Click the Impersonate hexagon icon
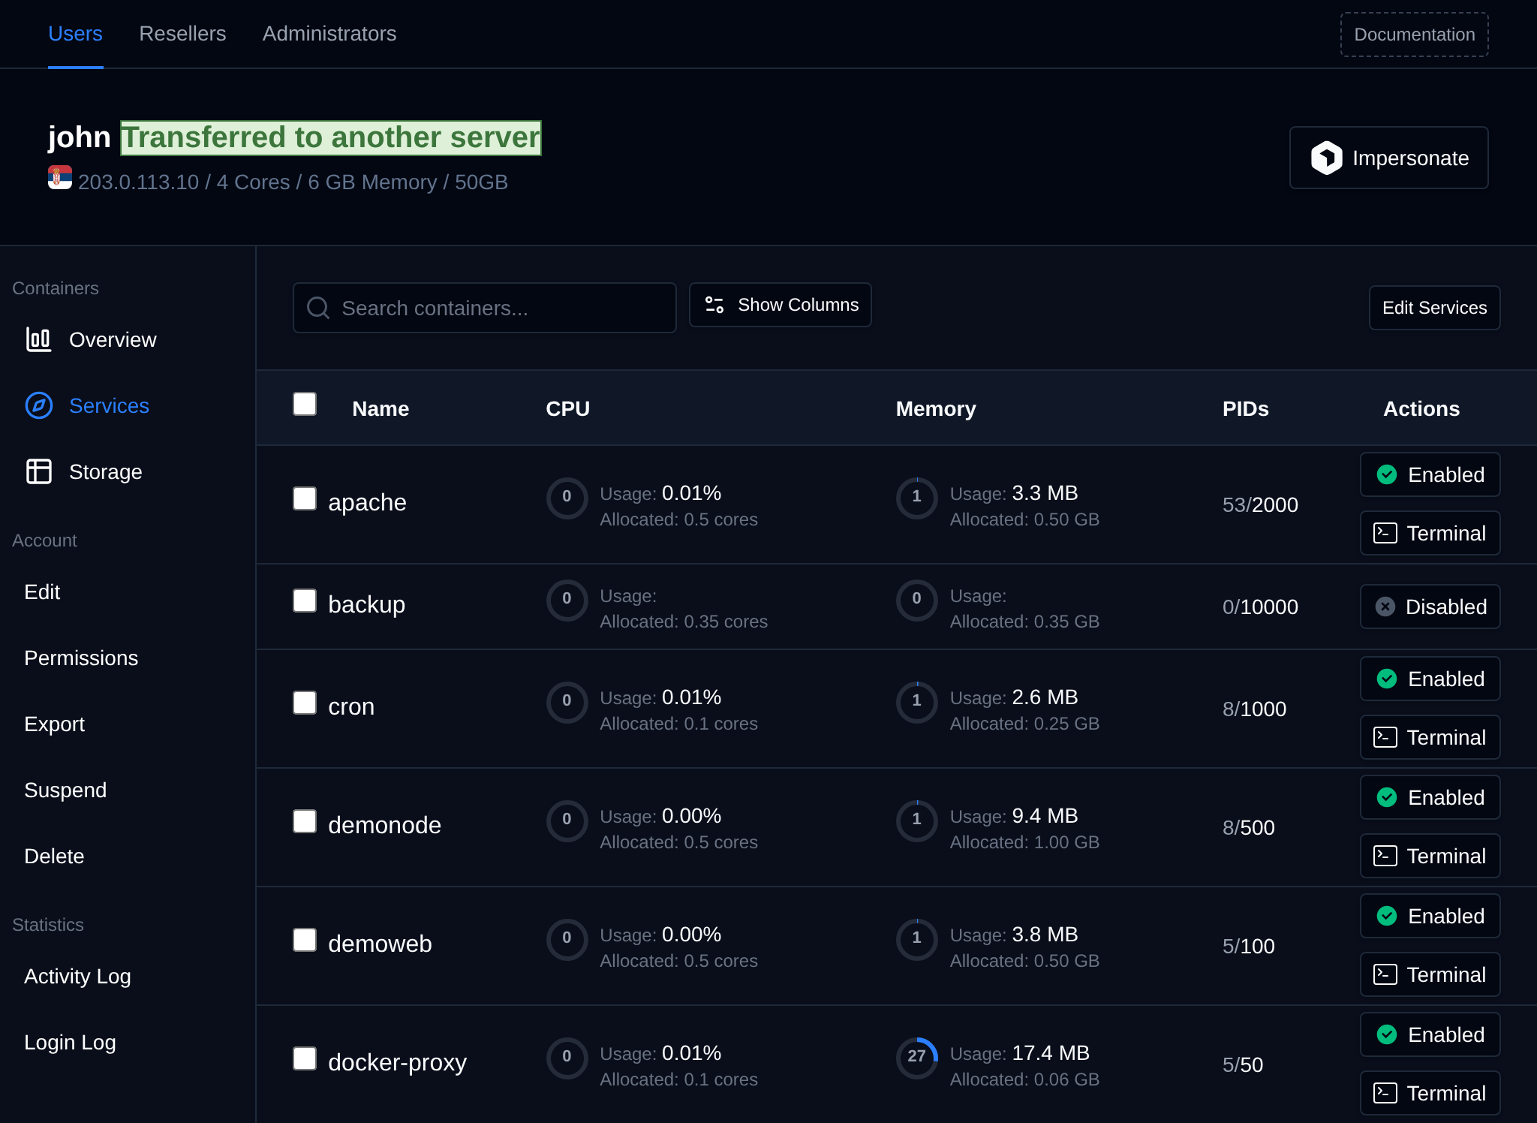Viewport: 1537px width, 1123px height. coord(1326,158)
